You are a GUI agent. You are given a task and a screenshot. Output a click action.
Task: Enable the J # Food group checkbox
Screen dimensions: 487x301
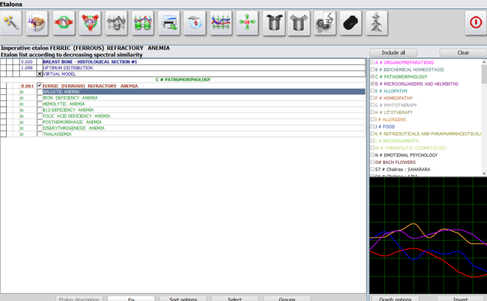pos(373,127)
